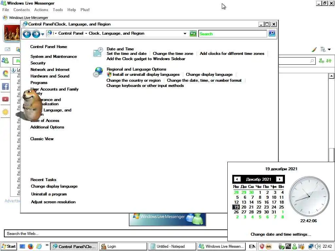Click the Forward arrow in Control Panel
The image size is (335, 251).
pyautogui.click(x=36, y=34)
